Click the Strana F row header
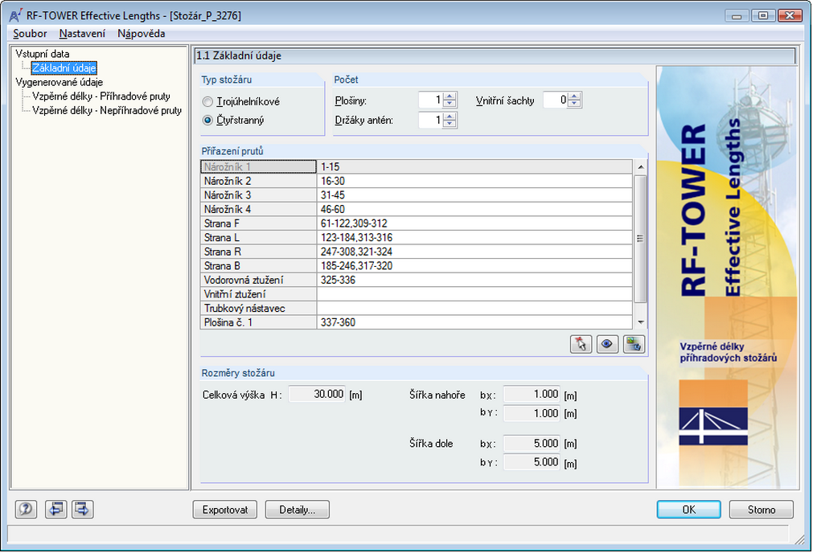 pyautogui.click(x=258, y=223)
